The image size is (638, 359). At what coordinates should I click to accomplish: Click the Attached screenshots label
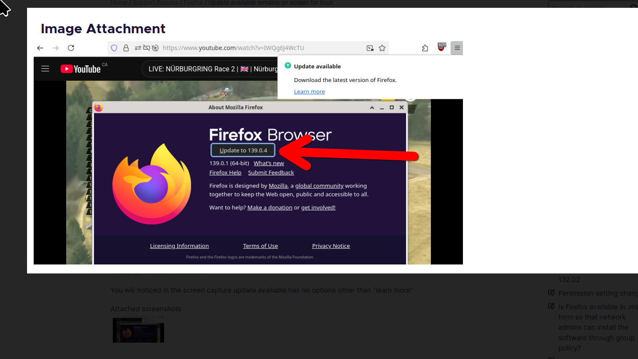point(146,309)
